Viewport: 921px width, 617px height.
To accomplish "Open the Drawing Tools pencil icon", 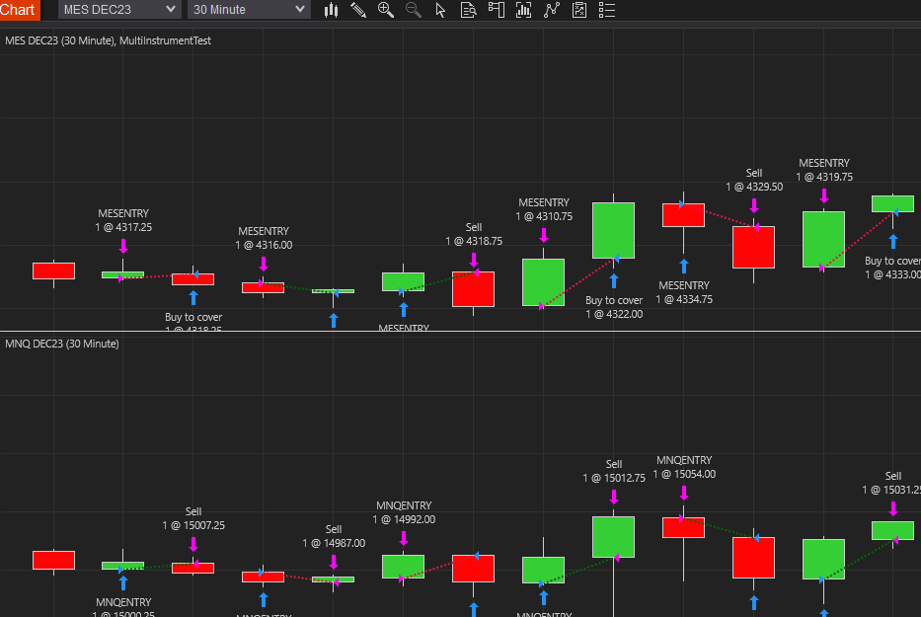I will click(358, 10).
